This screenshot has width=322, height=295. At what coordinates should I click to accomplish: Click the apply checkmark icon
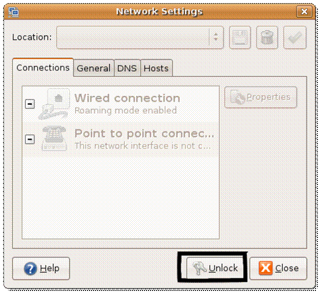pos(295,37)
